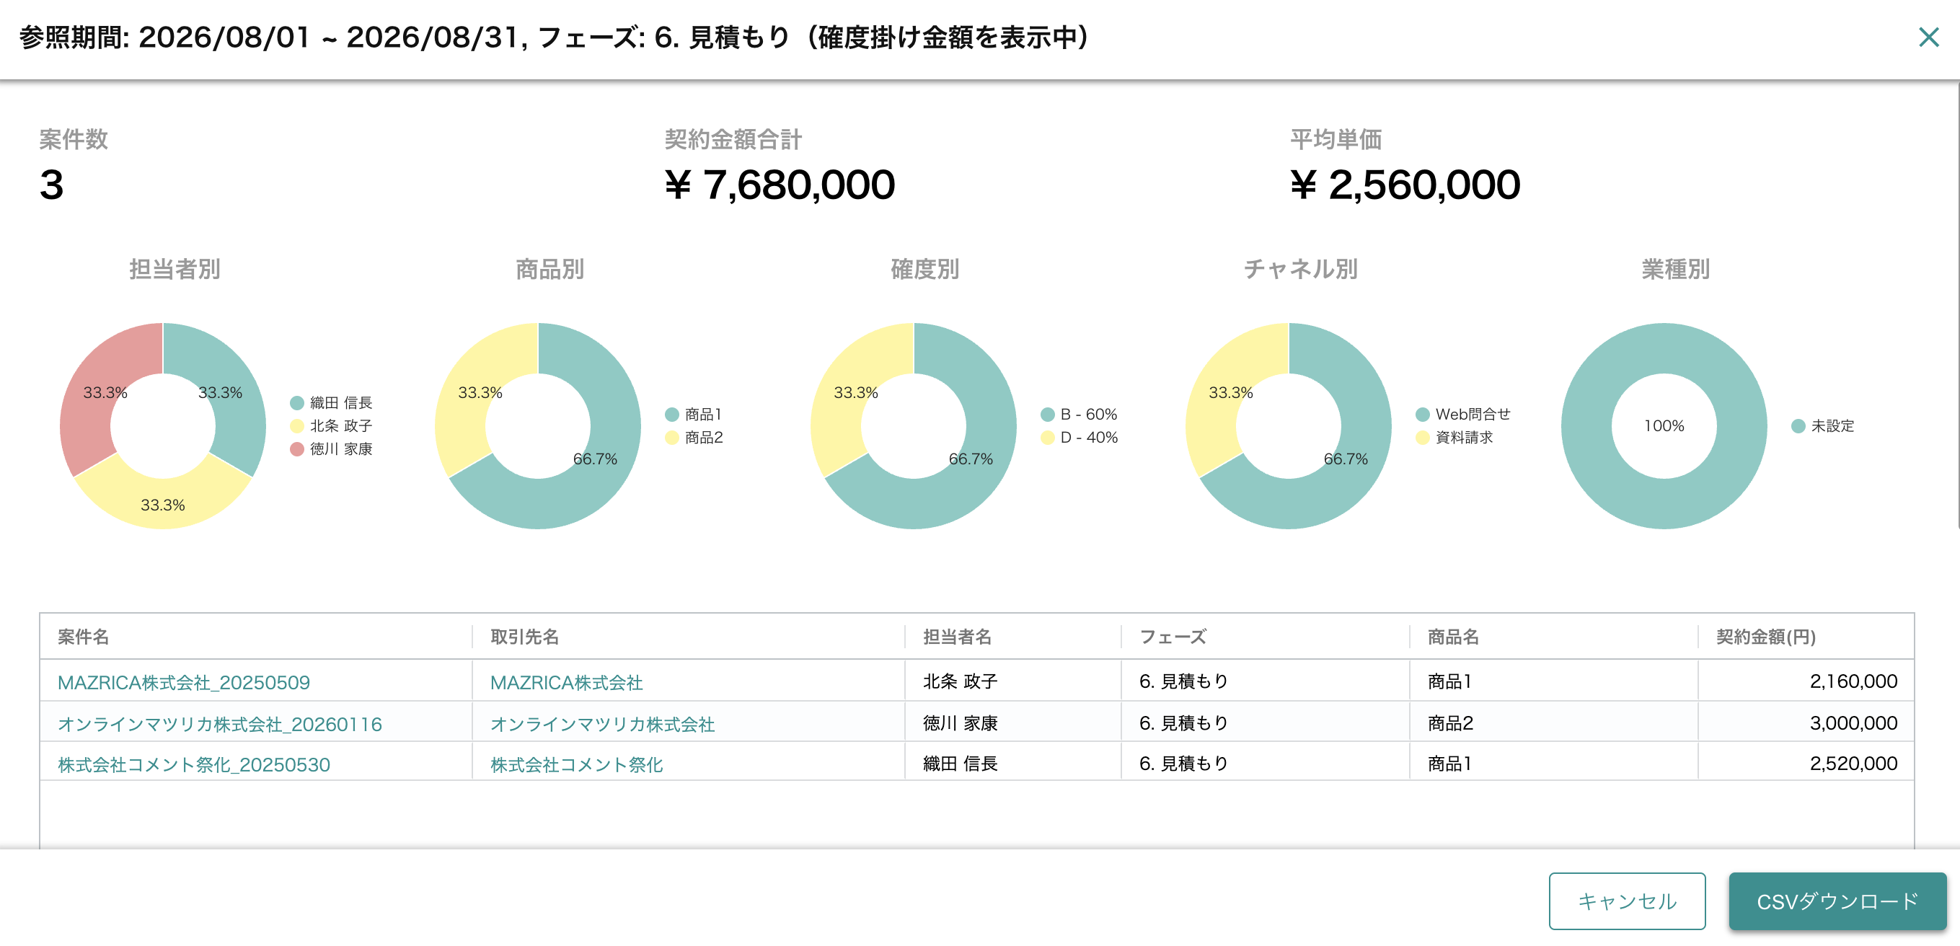Toggle 商品2 legend entry in product chart
This screenshot has width=1960, height=946.
[693, 438]
